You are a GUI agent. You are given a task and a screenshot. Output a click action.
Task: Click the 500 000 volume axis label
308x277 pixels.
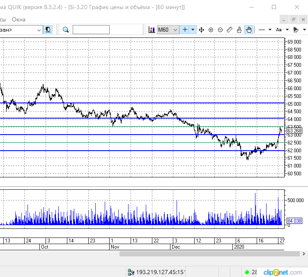(296, 200)
